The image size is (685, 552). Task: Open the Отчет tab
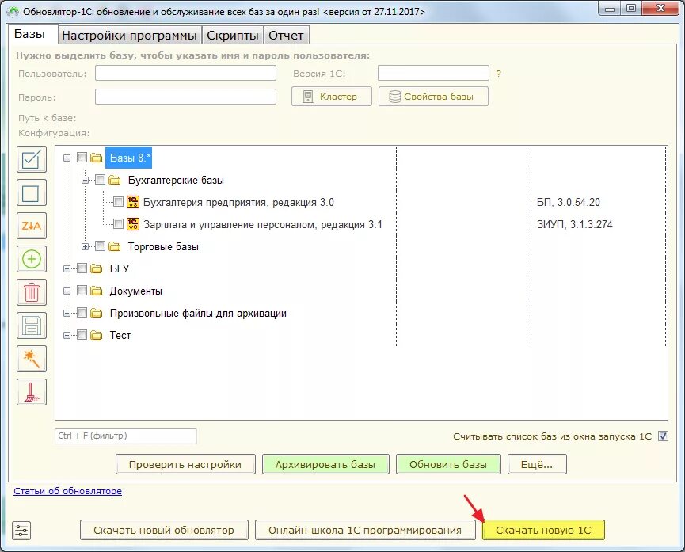click(286, 36)
